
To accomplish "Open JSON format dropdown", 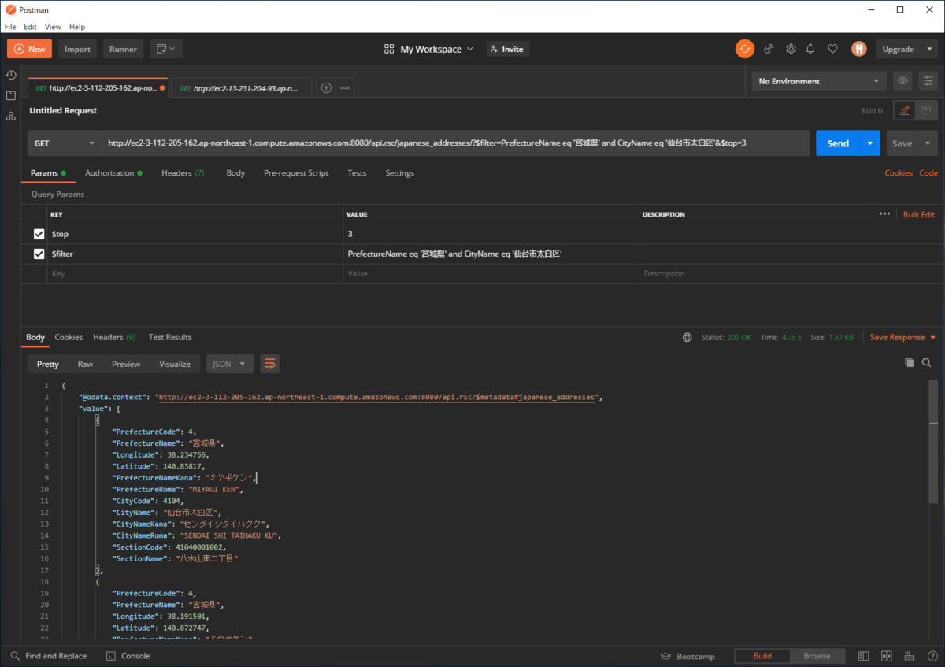I will (230, 364).
